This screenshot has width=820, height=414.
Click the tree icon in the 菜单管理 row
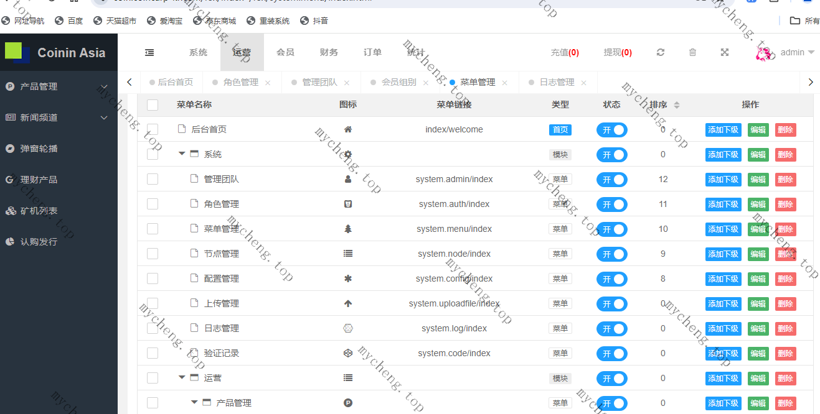click(348, 229)
